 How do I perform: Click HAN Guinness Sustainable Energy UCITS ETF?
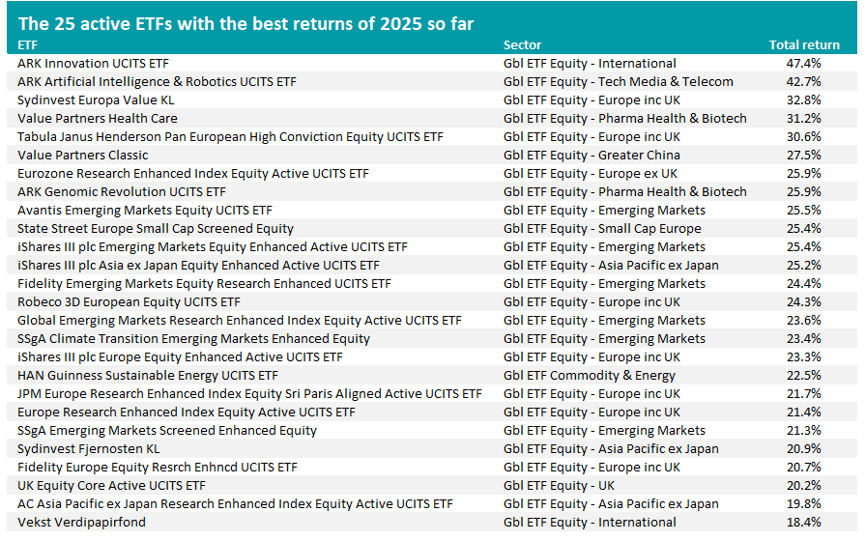147,375
